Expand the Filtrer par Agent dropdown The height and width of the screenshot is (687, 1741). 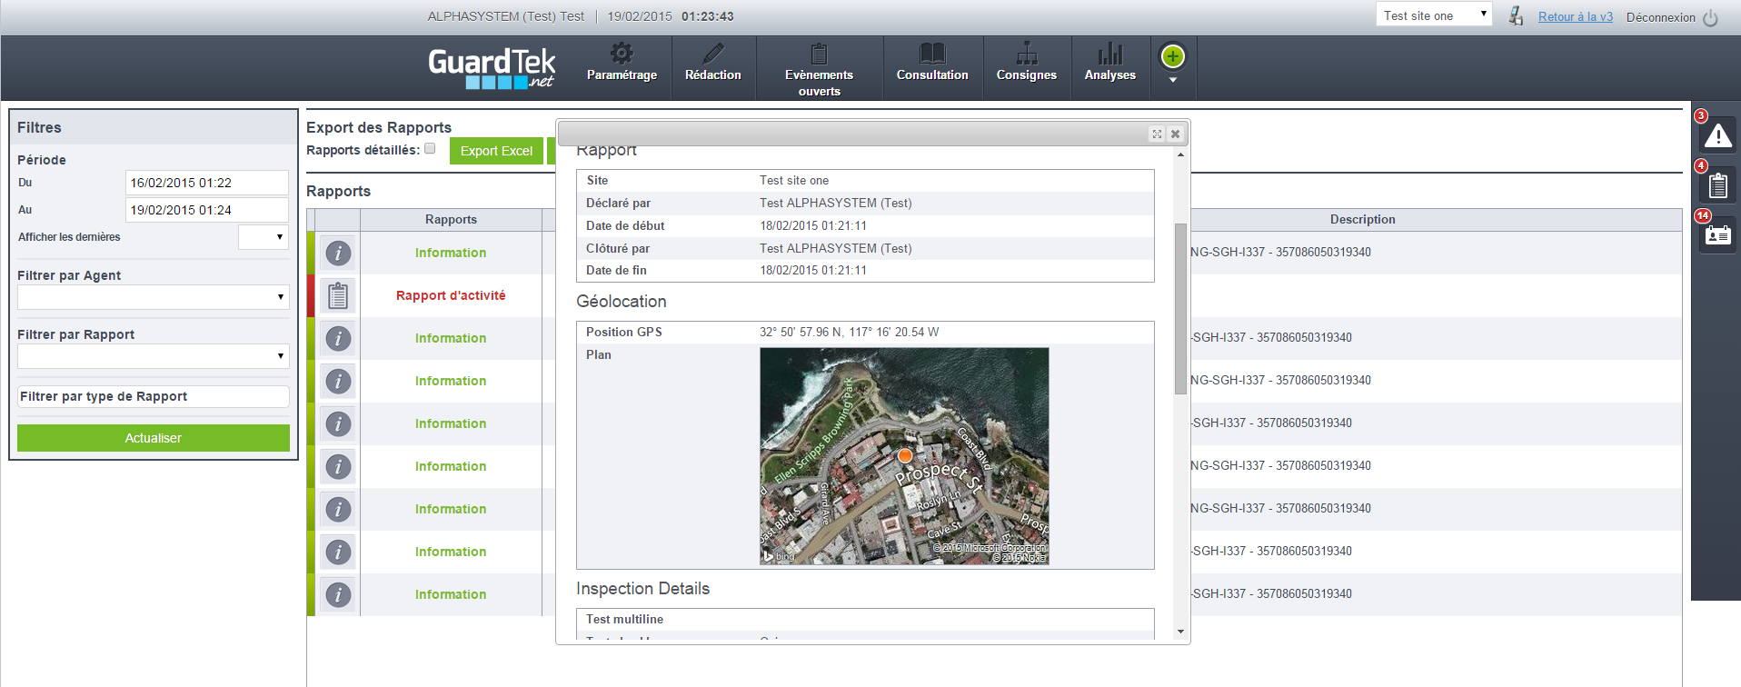154,297
